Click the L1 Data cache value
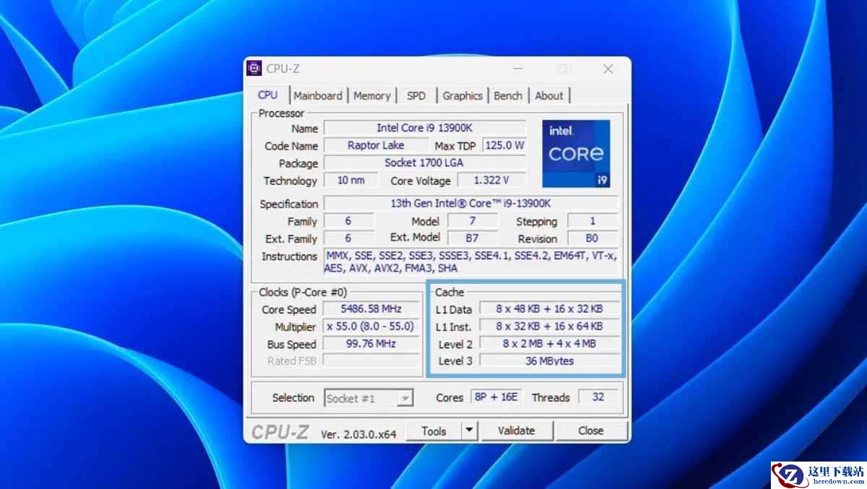867x489 pixels. tap(550, 308)
